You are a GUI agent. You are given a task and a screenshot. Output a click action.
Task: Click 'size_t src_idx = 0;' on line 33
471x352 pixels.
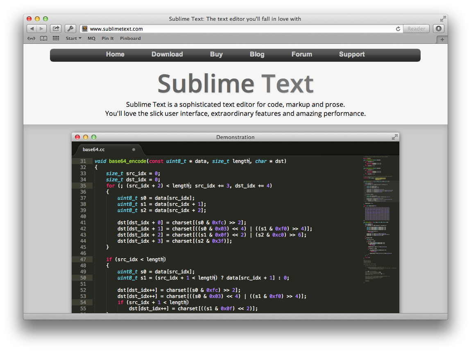pyautogui.click(x=133, y=174)
